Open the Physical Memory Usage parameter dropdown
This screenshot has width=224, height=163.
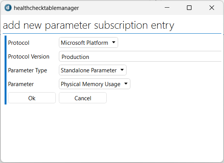(94, 84)
